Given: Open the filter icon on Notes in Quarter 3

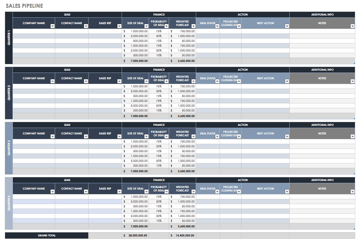Looking at the screenshot, I should coord(353,137).
